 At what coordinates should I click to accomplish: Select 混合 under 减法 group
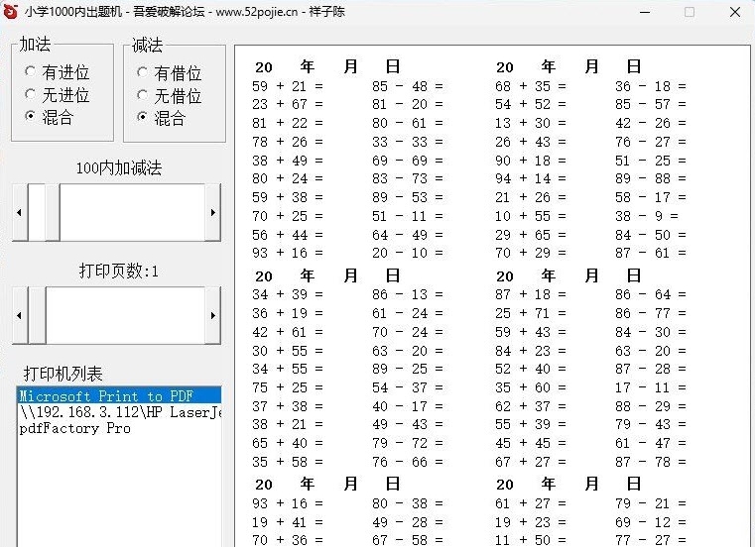click(162, 118)
